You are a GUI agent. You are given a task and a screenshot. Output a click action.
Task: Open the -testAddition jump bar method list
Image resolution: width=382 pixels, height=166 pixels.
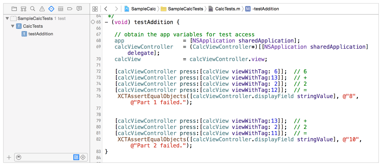pyautogui.click(x=262, y=9)
